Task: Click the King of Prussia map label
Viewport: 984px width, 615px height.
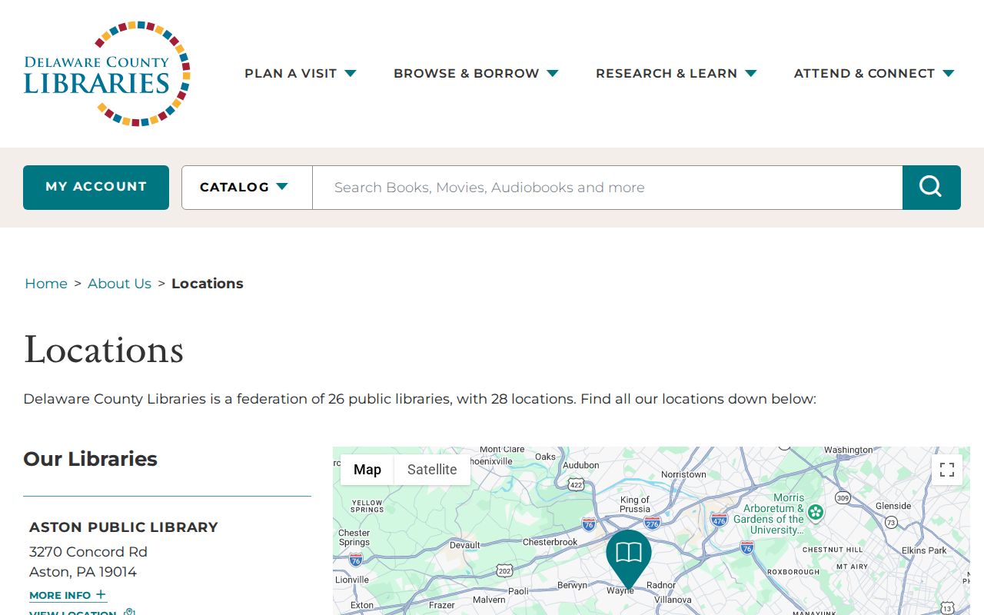Action: coord(635,504)
